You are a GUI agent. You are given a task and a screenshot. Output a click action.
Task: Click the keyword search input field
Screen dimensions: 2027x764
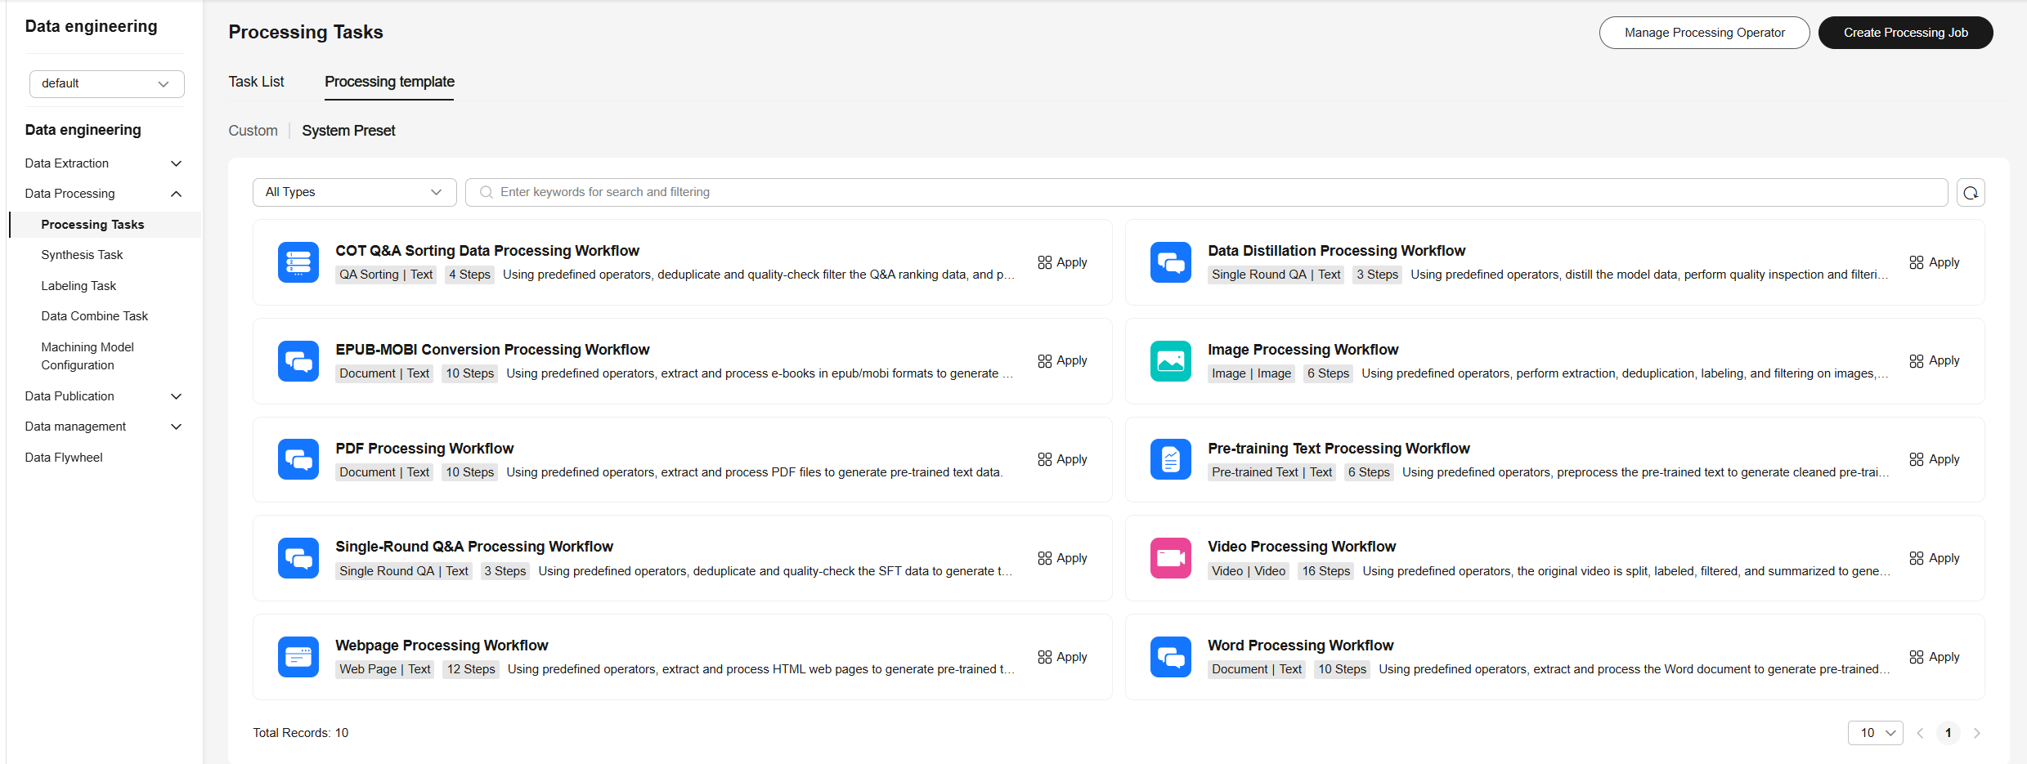pyautogui.click(x=1206, y=193)
